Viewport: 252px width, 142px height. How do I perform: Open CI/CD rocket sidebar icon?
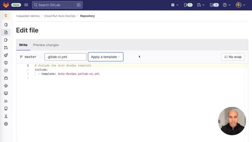click(6, 55)
